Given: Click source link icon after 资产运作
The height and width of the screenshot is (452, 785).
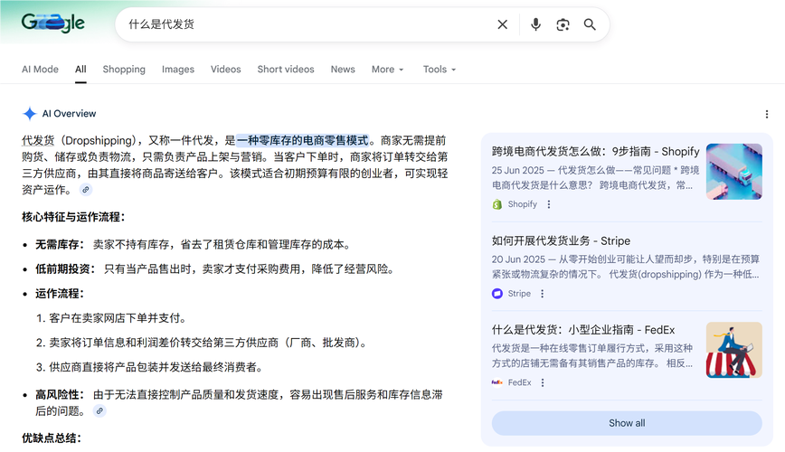Looking at the screenshot, I should coord(86,190).
